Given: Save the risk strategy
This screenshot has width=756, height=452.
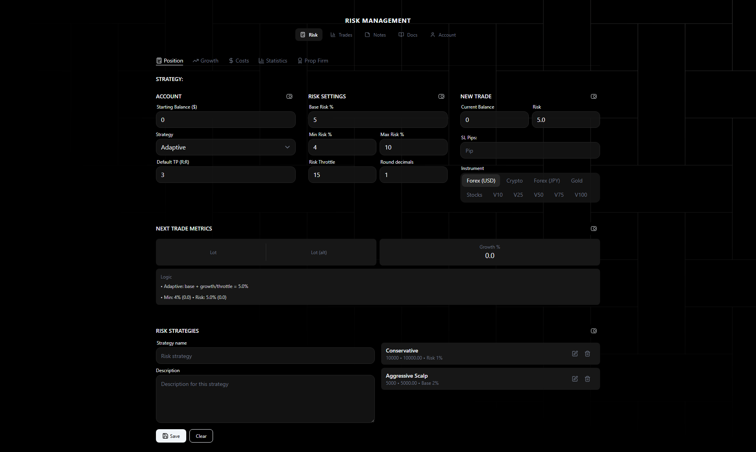Looking at the screenshot, I should [171, 436].
